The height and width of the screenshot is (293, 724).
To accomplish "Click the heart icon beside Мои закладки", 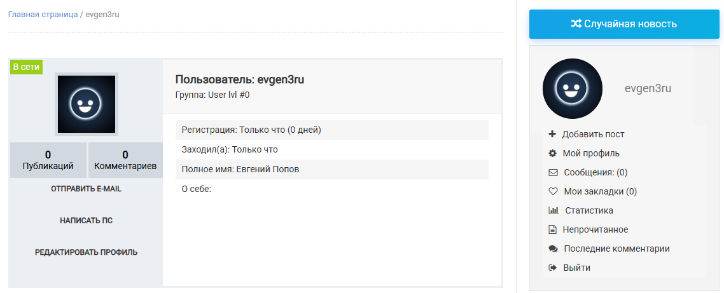I will pos(553,191).
